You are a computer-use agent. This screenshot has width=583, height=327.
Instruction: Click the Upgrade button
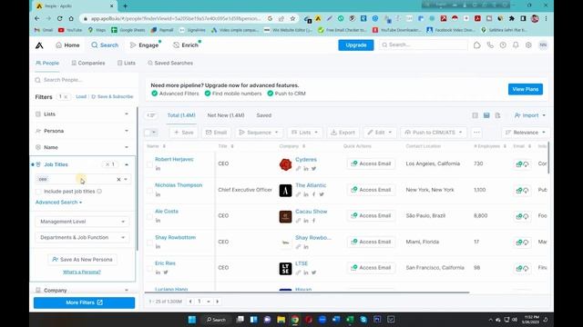pos(356,45)
